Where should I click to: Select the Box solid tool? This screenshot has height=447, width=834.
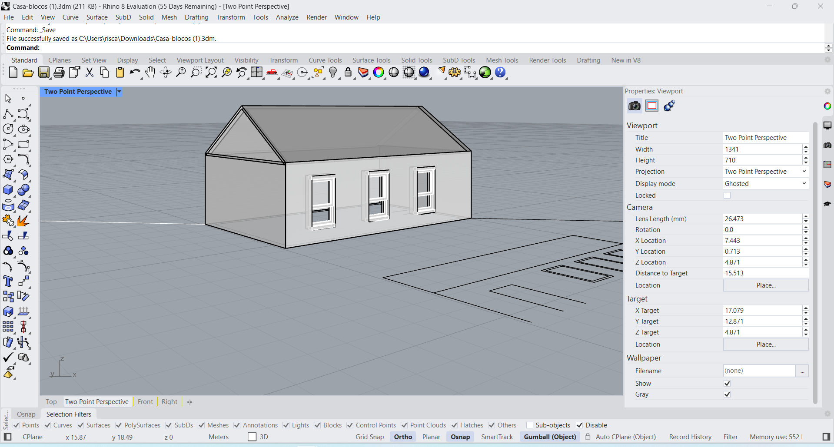(x=8, y=190)
